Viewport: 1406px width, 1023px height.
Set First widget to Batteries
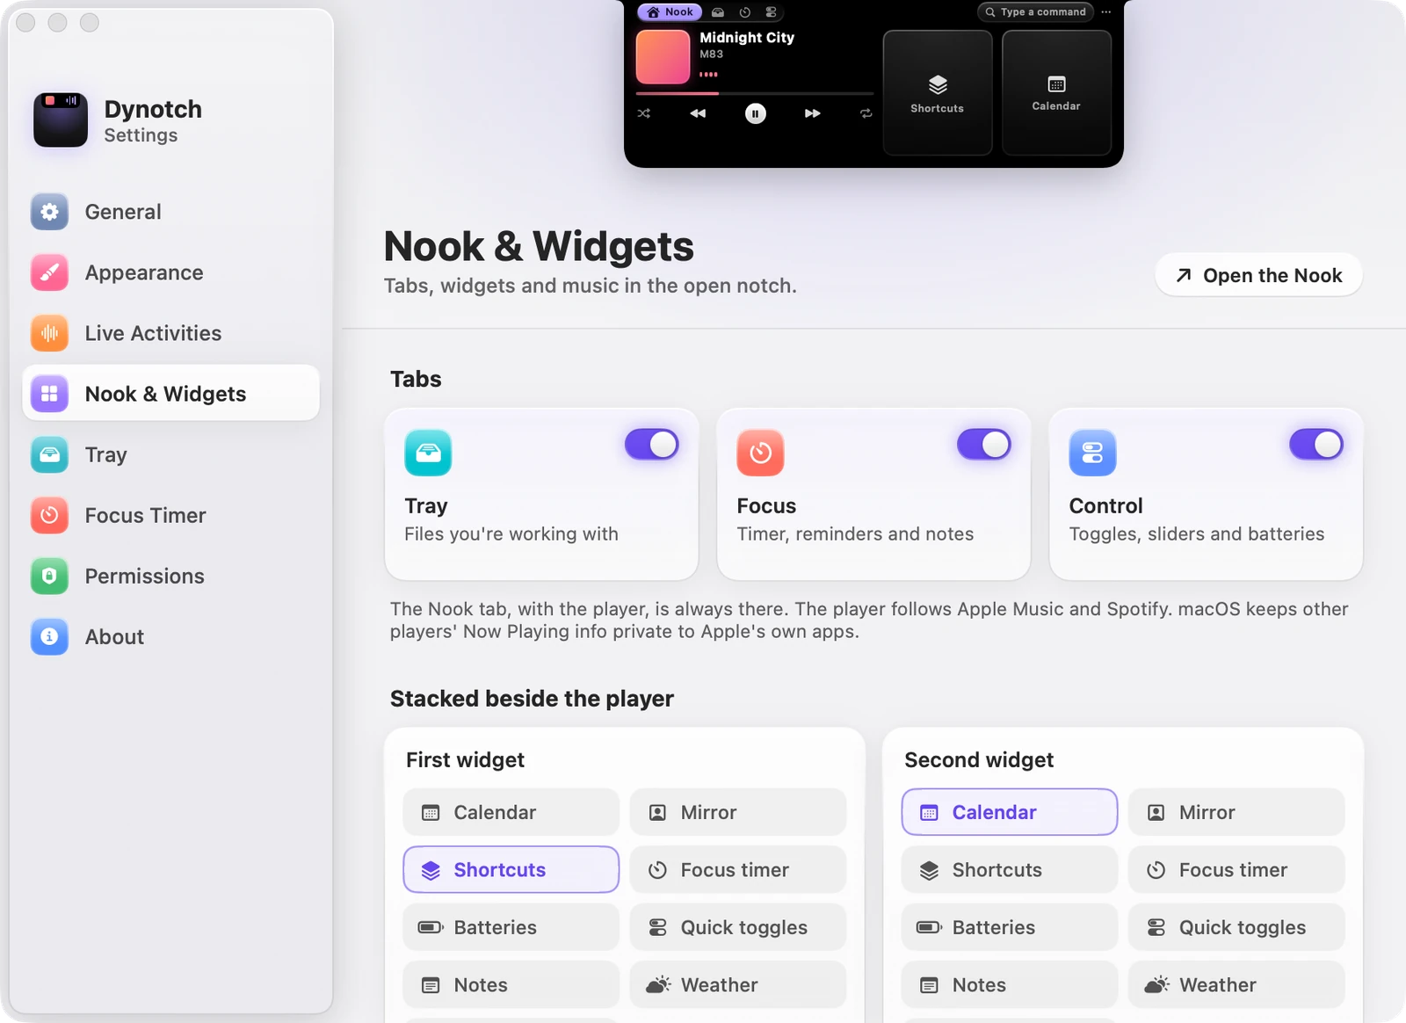pos(511,927)
